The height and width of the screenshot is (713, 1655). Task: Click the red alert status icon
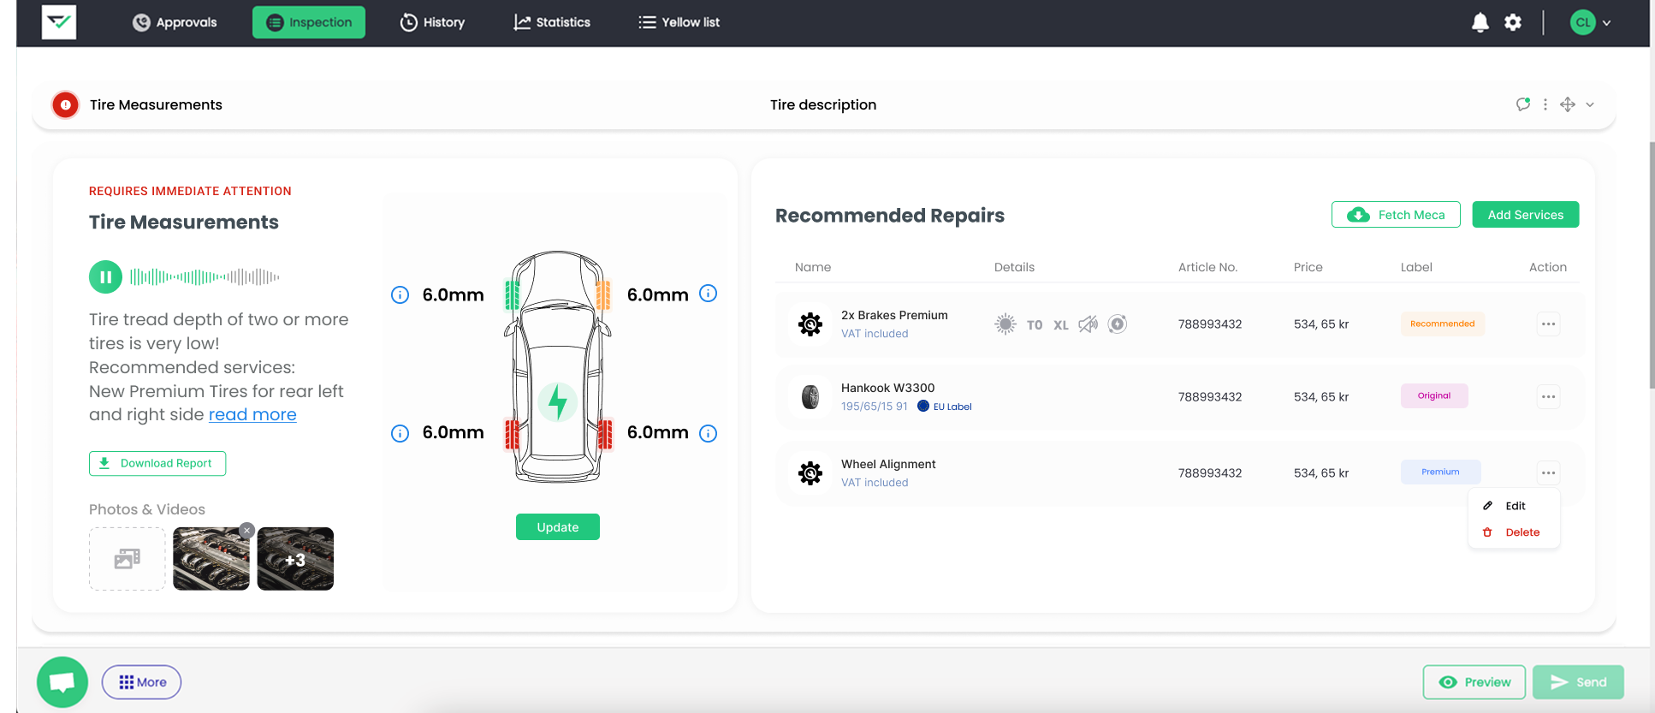[x=65, y=104]
